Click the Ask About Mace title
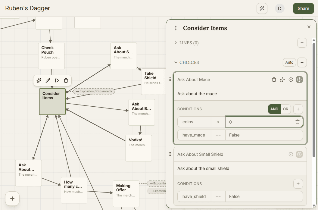 (194, 80)
